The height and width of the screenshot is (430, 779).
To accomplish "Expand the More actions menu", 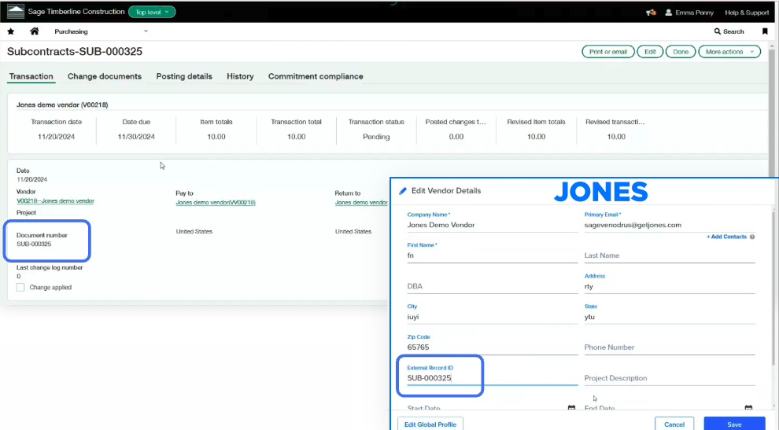I will (729, 52).
